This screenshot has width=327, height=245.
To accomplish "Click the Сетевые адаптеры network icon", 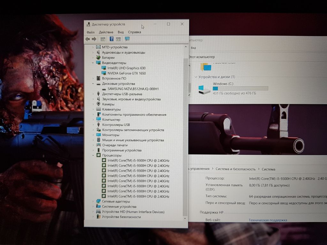I will coord(98,201).
